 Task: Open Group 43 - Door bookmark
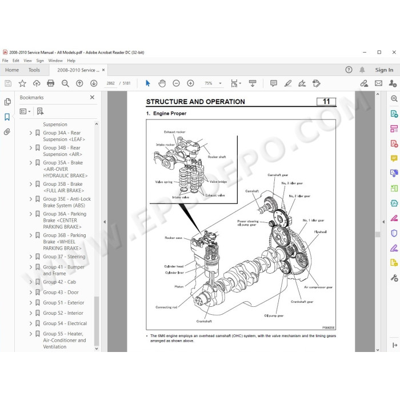pos(61,293)
